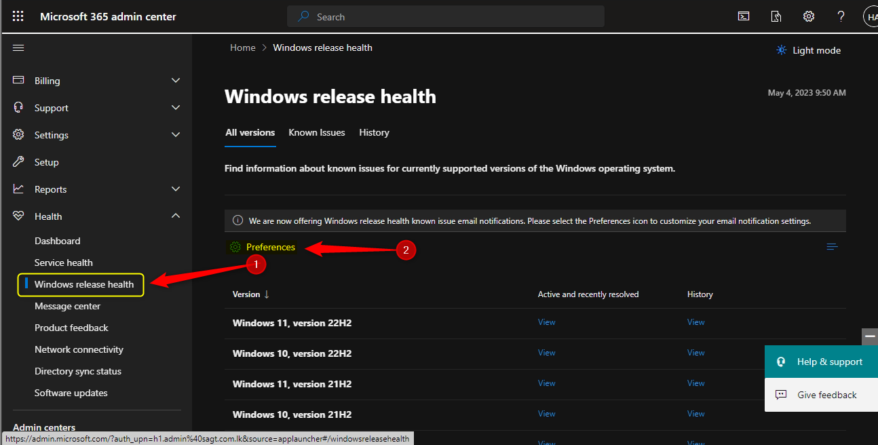The width and height of the screenshot is (878, 445).
Task: Expand the Billing menu chevron
Action: pyautogui.click(x=176, y=80)
